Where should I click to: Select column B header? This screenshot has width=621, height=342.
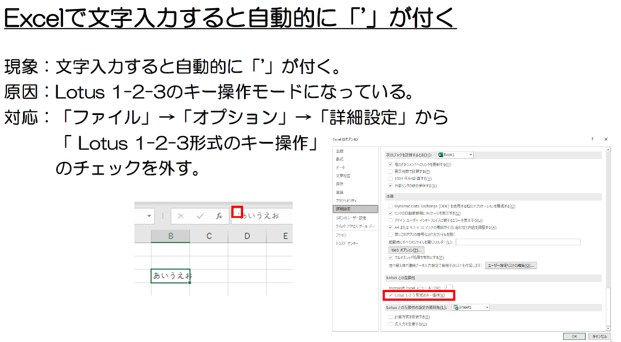tap(170, 236)
